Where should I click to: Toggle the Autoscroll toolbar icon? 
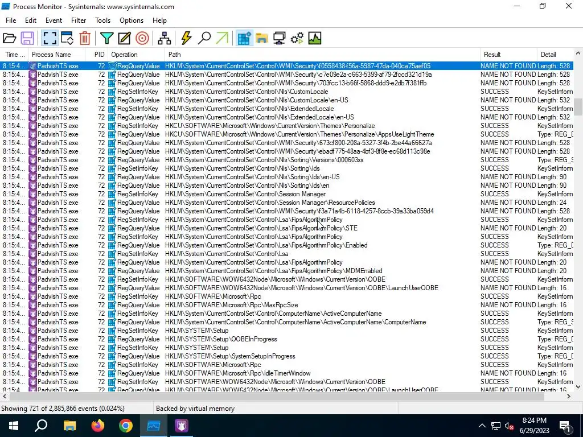pyautogui.click(x=67, y=38)
